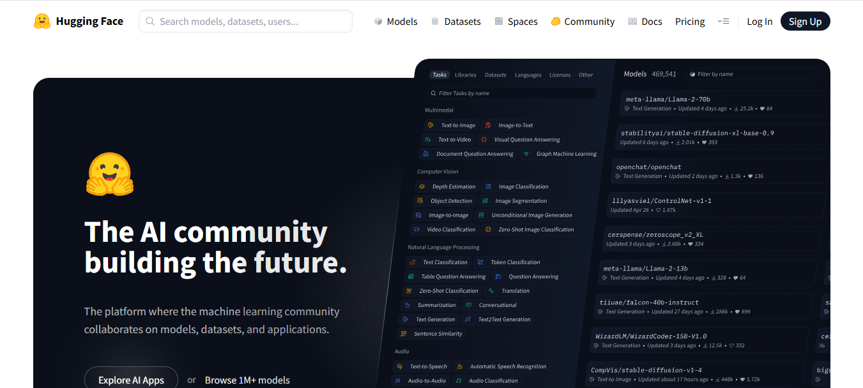
Task: Open the navbar more-options menu
Action: [x=723, y=21]
